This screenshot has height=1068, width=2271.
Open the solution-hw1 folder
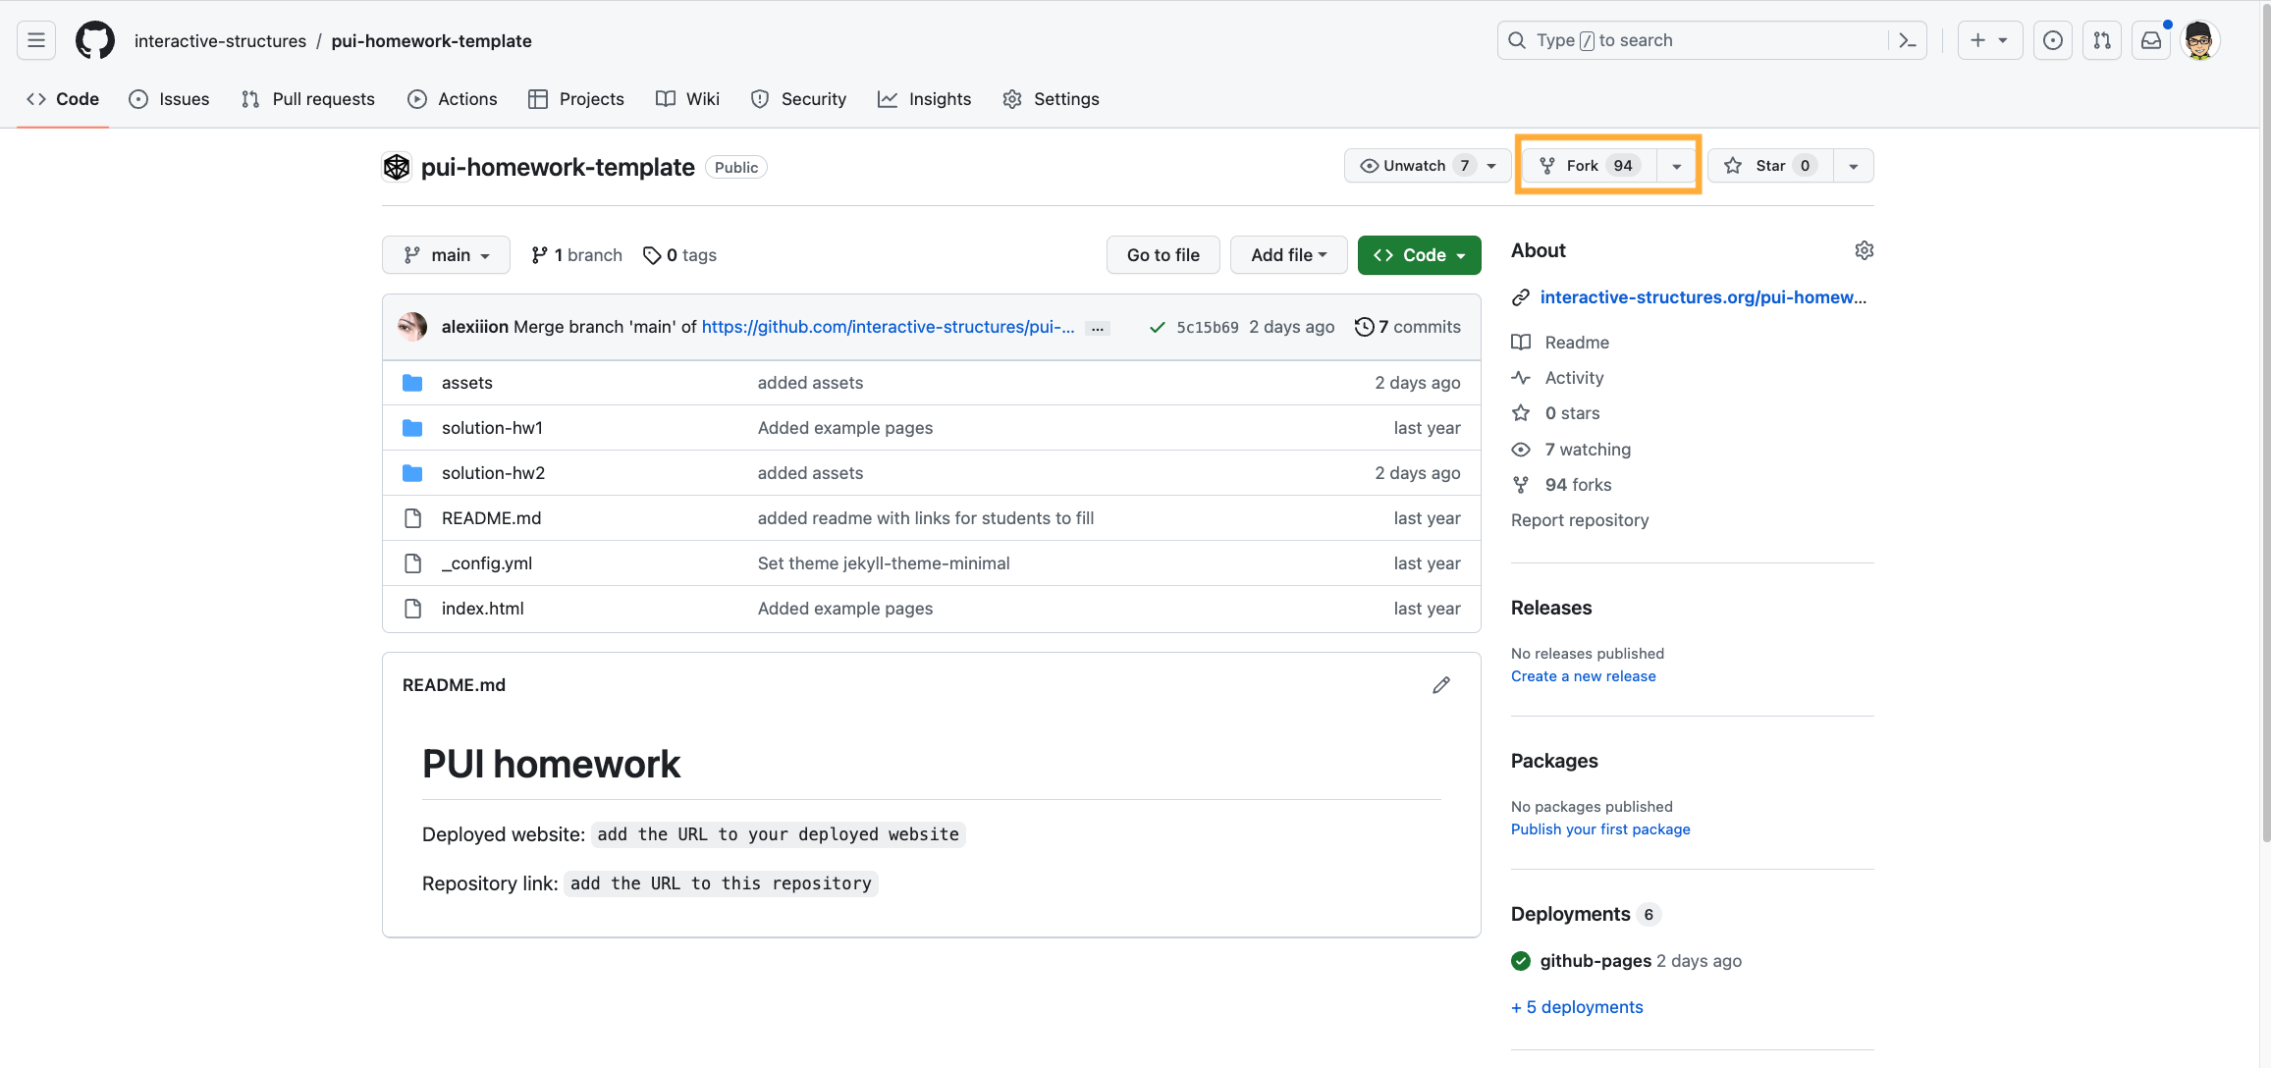[492, 428]
